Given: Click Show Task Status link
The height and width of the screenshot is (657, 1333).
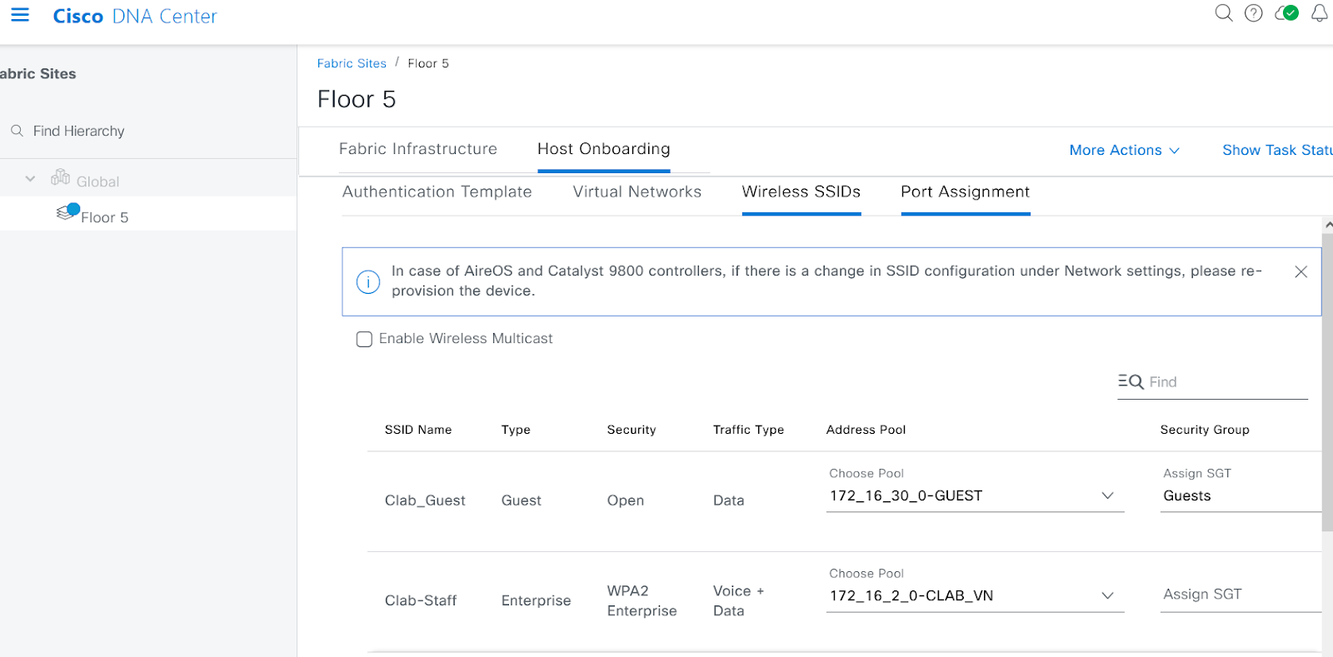Looking at the screenshot, I should pos(1277,150).
